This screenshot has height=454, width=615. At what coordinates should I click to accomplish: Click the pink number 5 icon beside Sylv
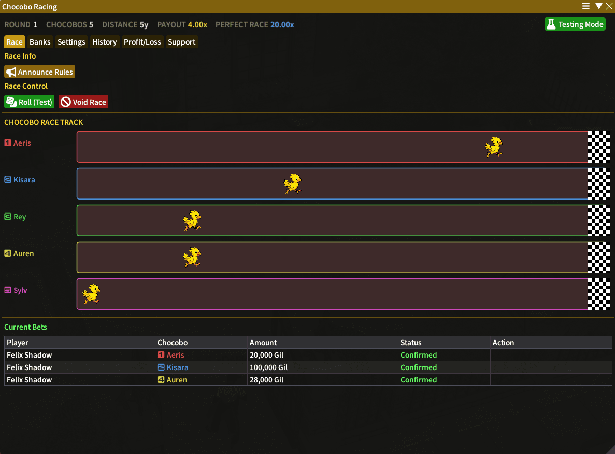tap(7, 290)
